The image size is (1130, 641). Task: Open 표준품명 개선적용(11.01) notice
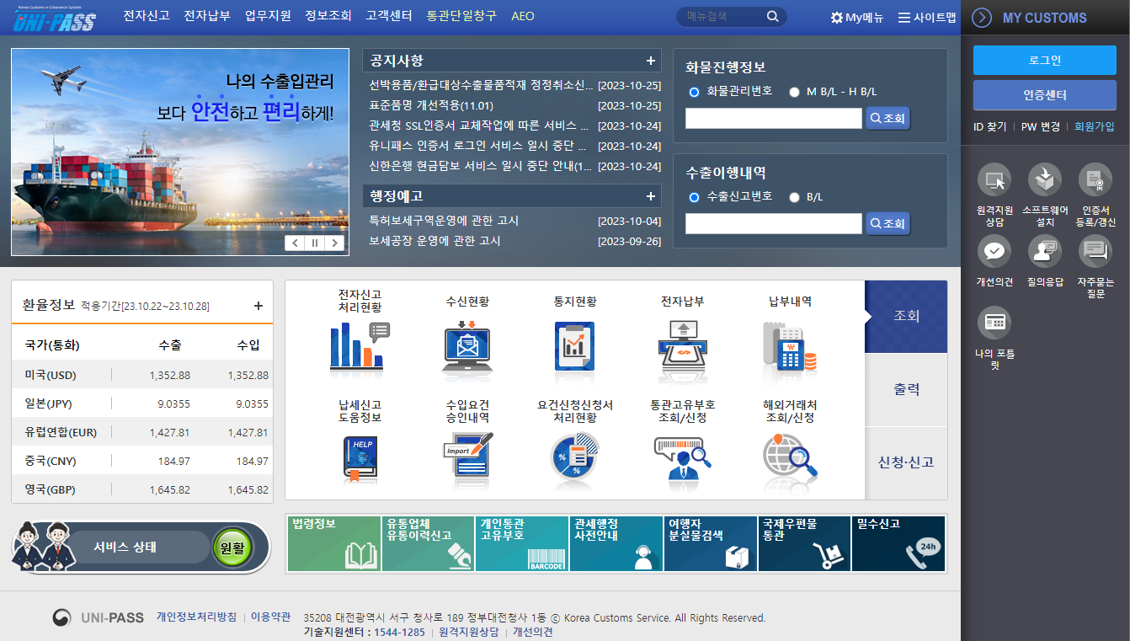point(431,105)
